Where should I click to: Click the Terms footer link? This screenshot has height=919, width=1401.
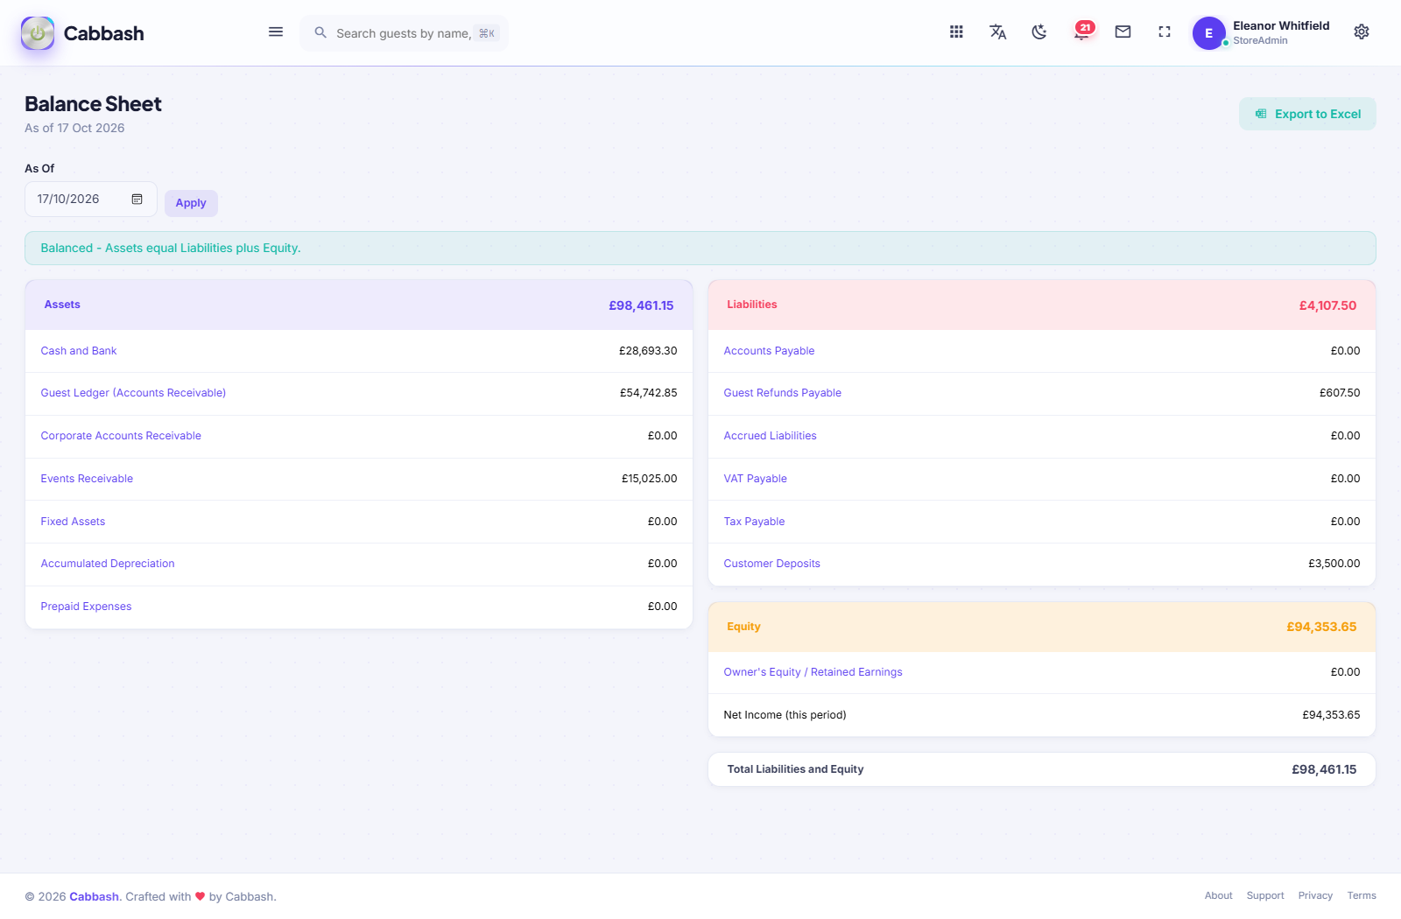[1362, 895]
